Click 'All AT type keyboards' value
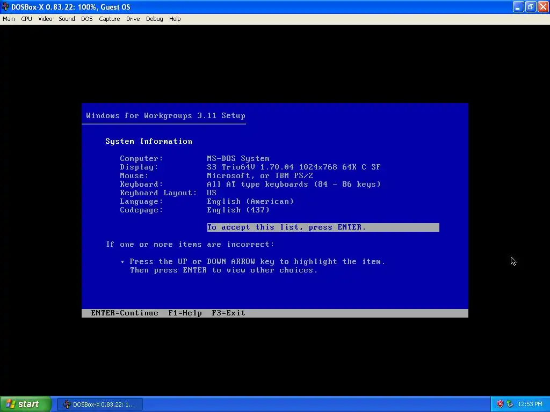 click(x=294, y=185)
